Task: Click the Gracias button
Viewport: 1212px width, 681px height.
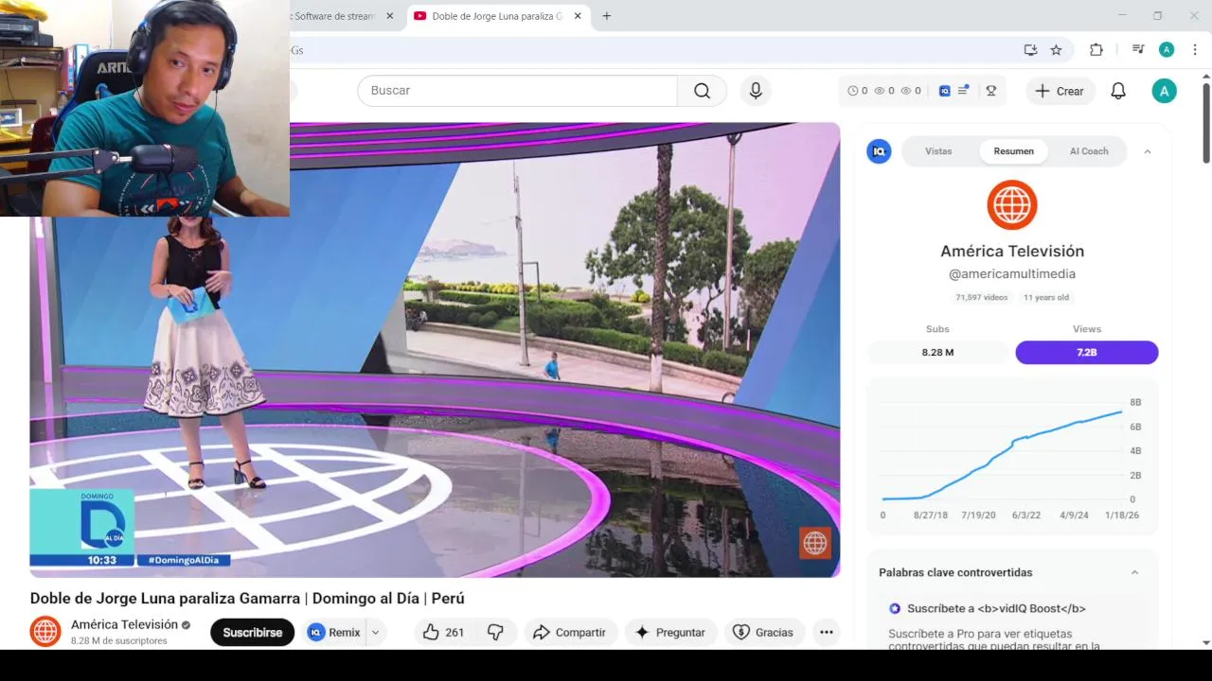Action: [763, 632]
